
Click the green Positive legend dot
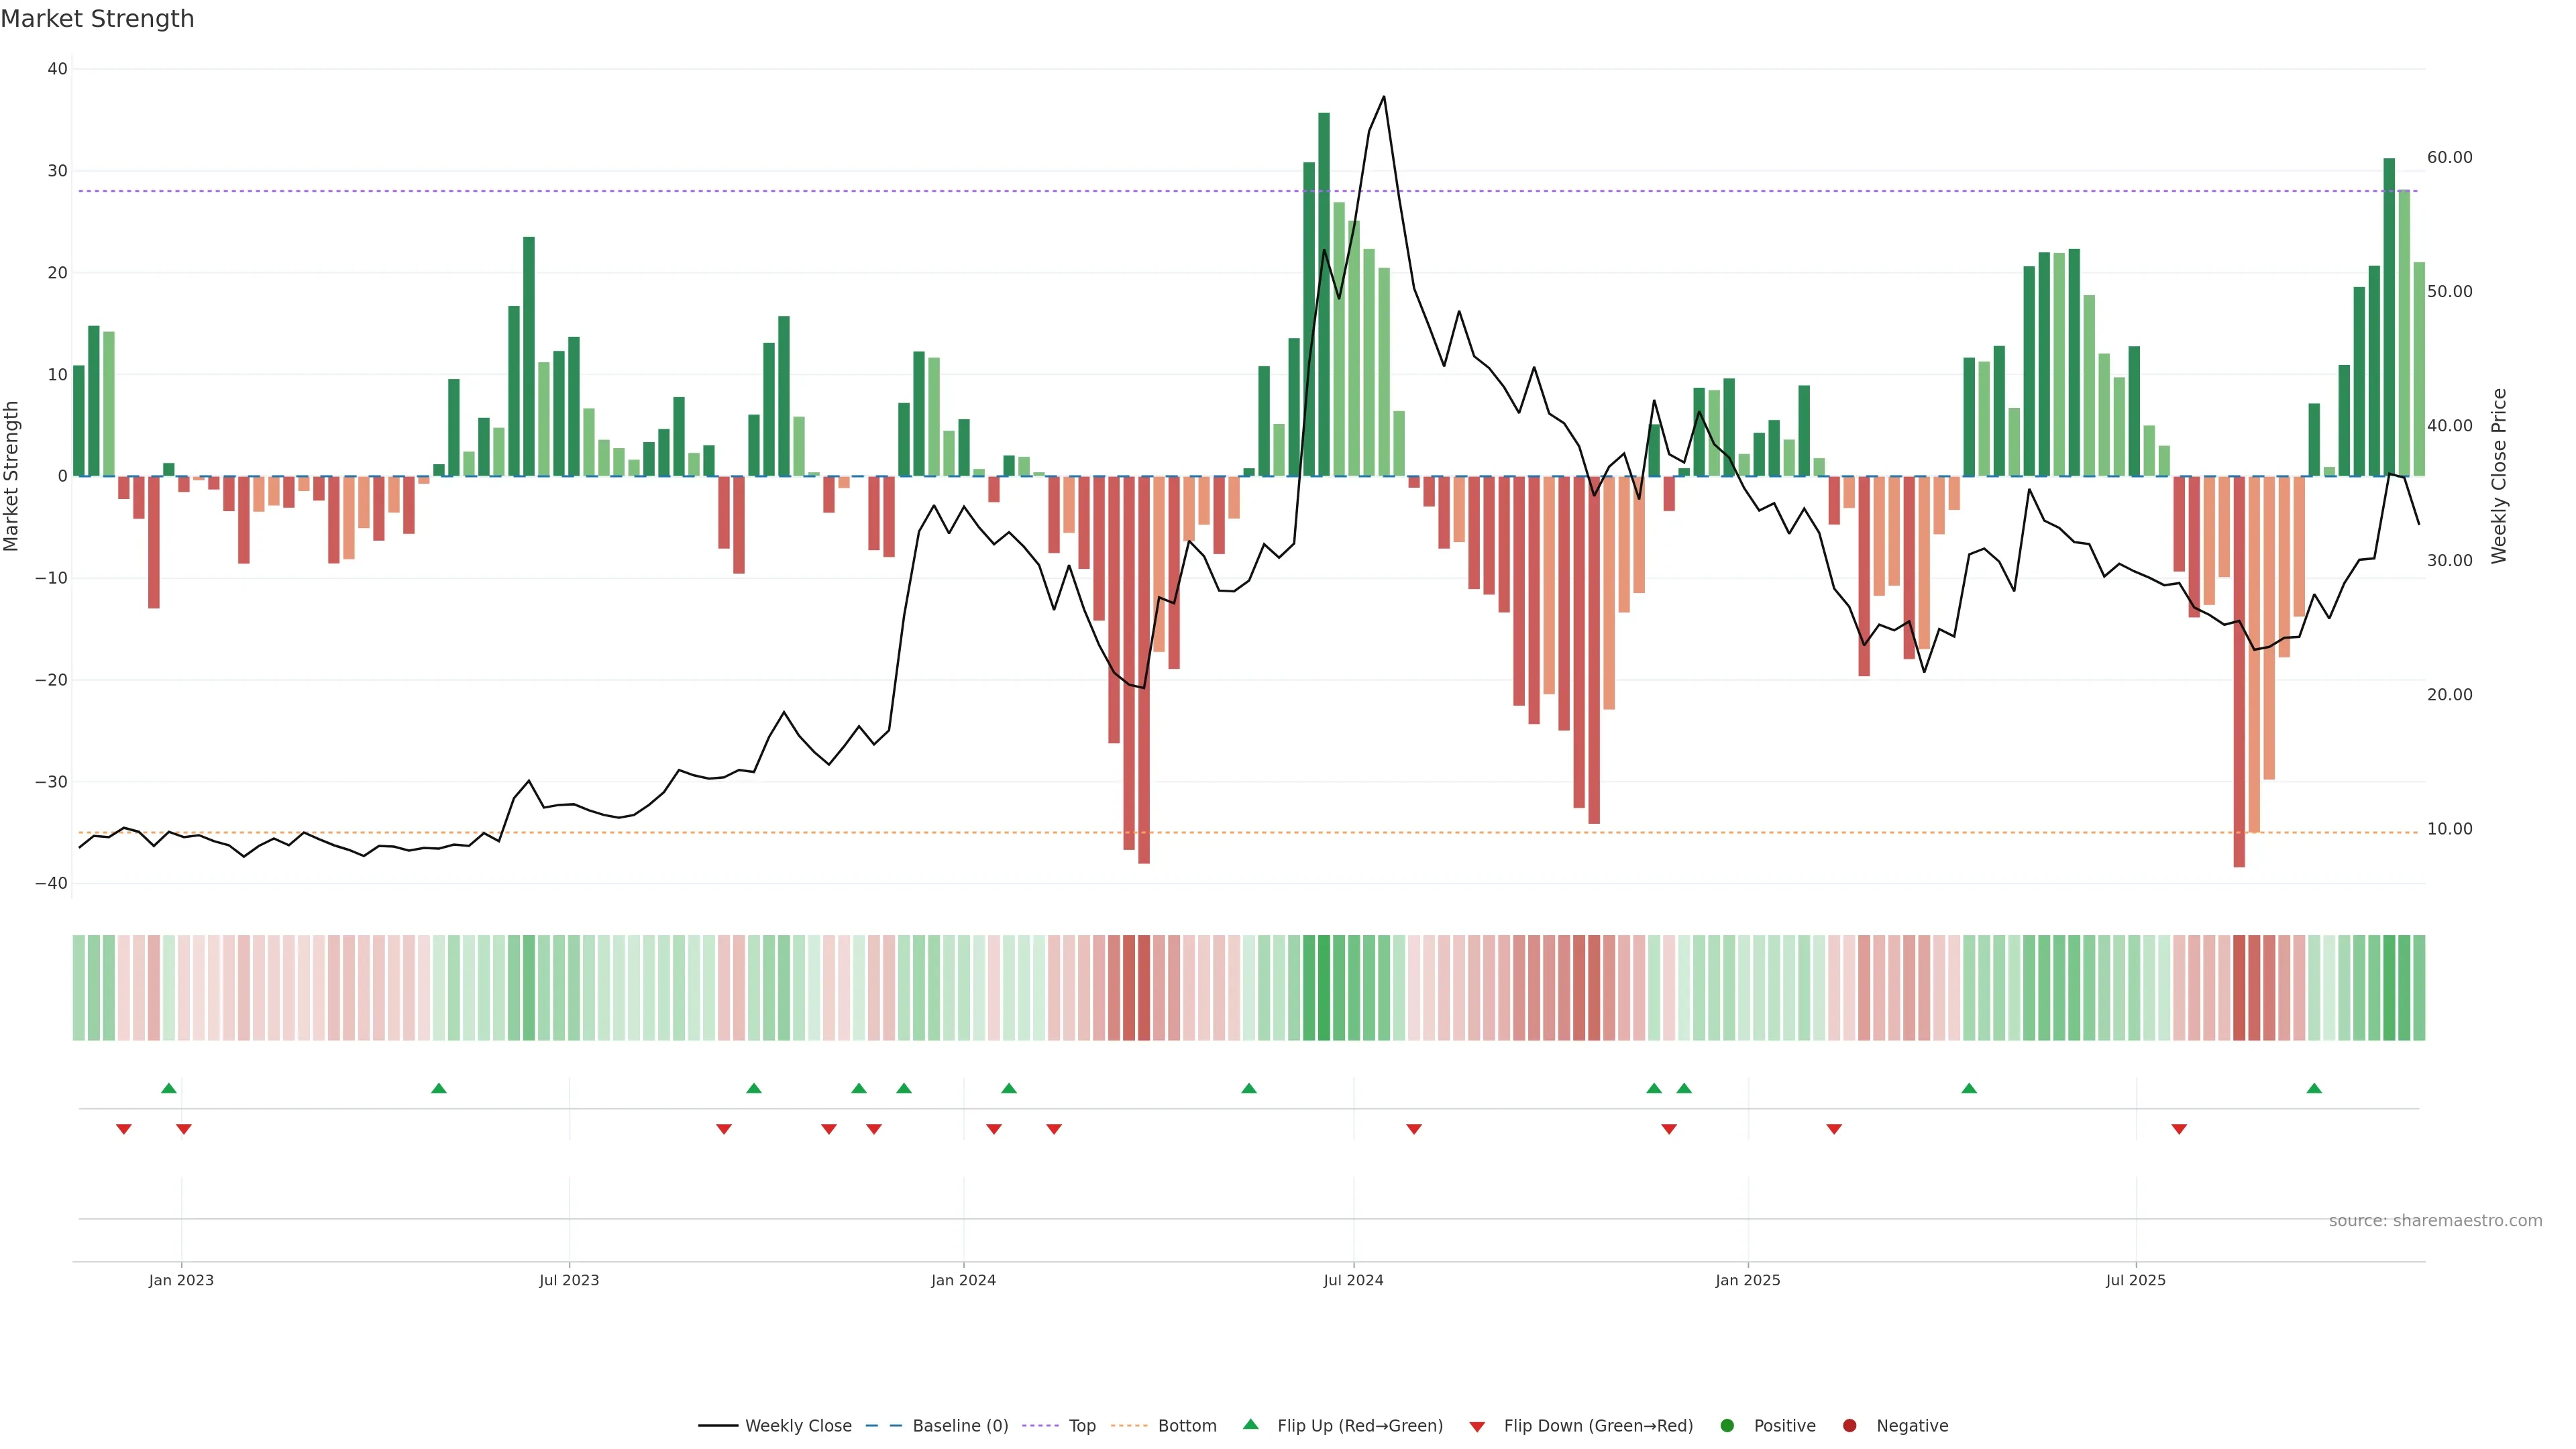(x=1727, y=1425)
